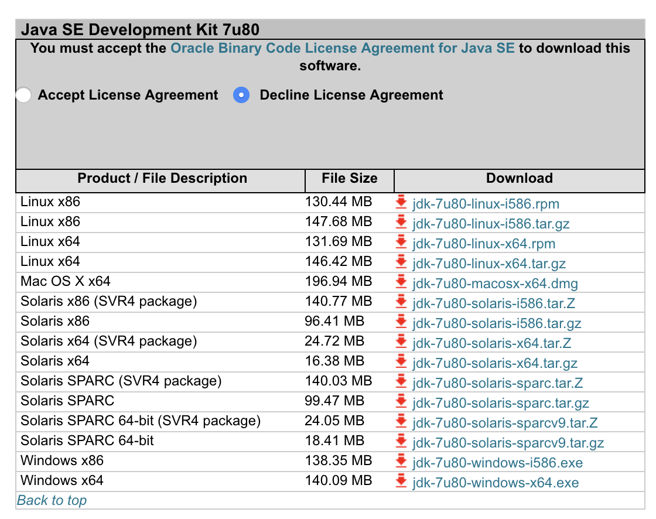Click the Java SE Development Kit 7u80 title
The height and width of the screenshot is (519, 656).
click(x=140, y=30)
